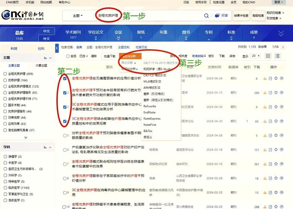Check result row 6 checkbox
Screen dimensions: 293x209
coord(65,150)
